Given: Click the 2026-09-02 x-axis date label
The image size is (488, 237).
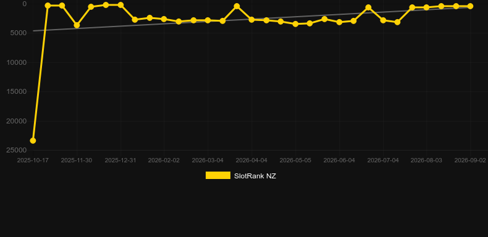Looking at the screenshot, I should pos(470,160).
